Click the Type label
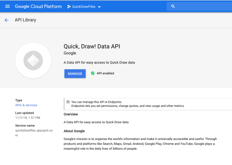Viewport: 232px width, 165px height. (x=19, y=100)
